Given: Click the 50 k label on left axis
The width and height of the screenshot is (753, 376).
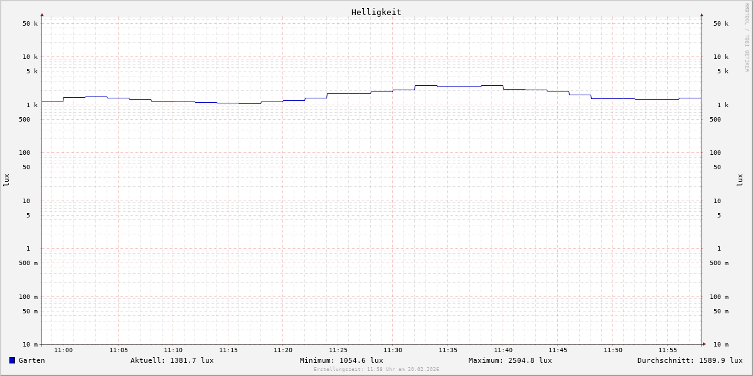Looking at the screenshot, I should (30, 24).
